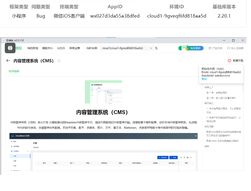
Task: Click the 初始化失败 (todo) message text
Action: (x=213, y=69)
